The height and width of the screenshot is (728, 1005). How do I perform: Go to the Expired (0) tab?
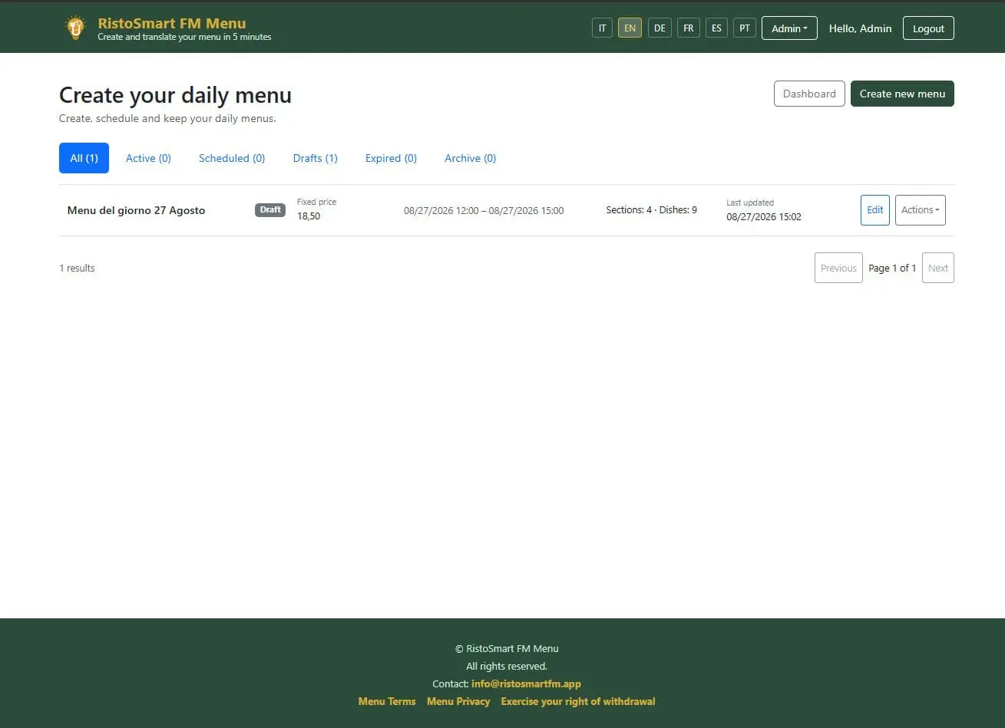(391, 158)
